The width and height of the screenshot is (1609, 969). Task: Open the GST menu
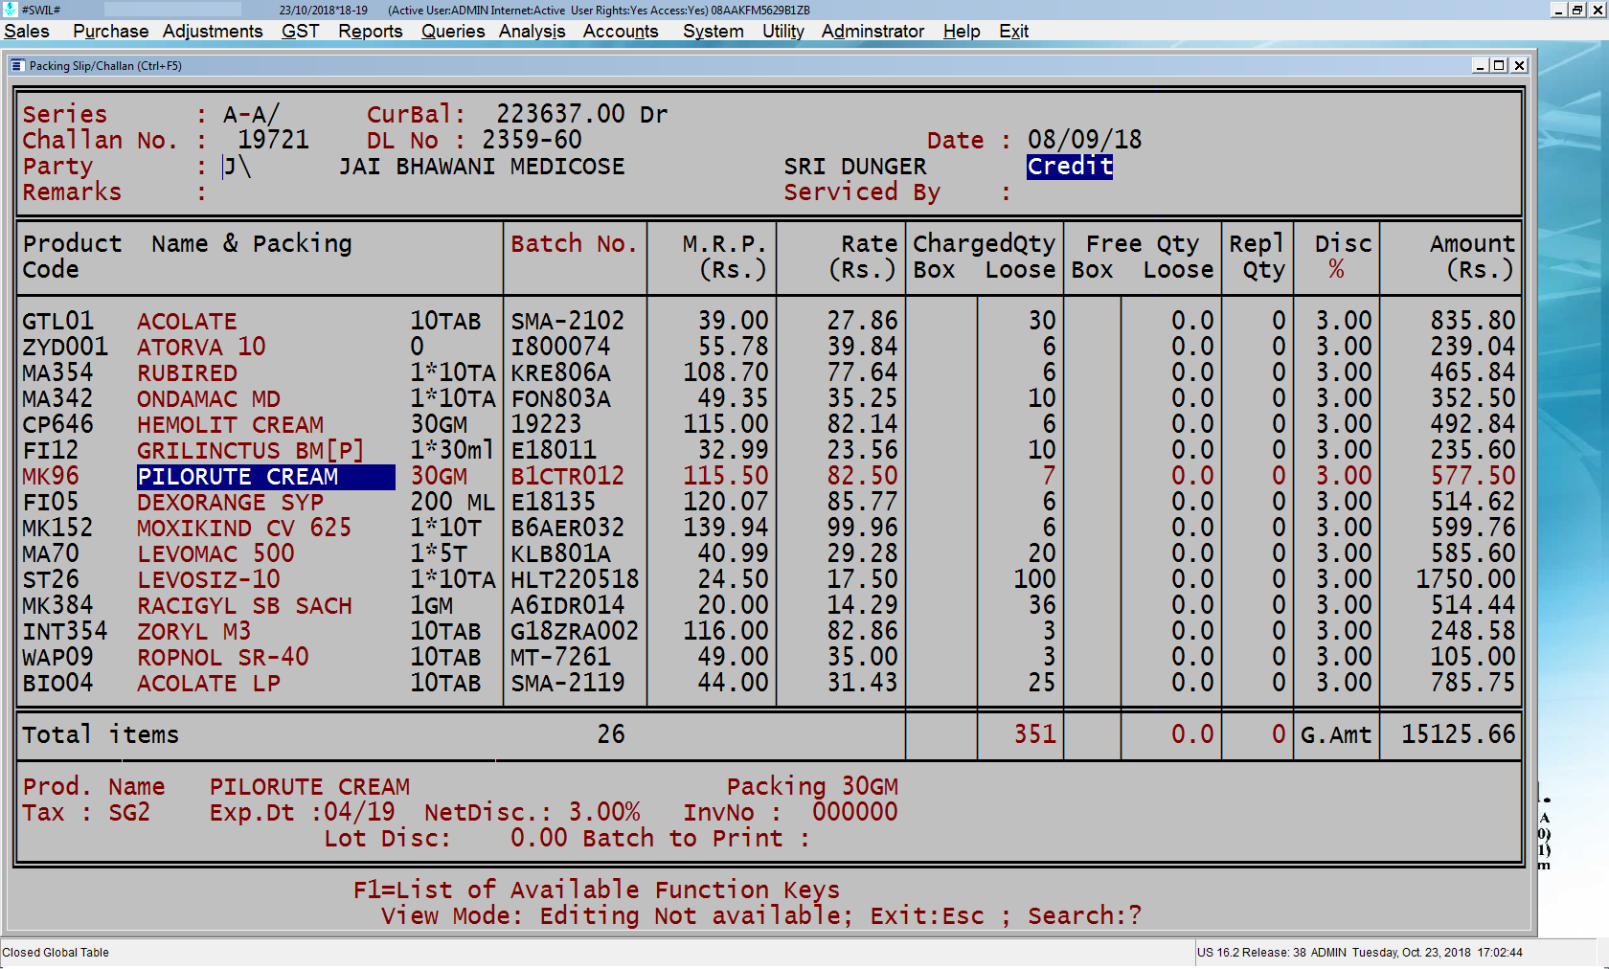300,32
